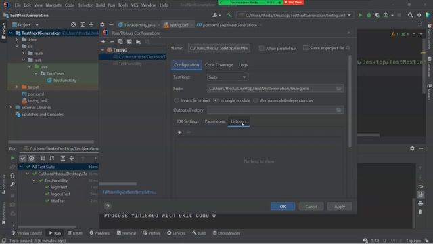Select In whole project radio option
The width and height of the screenshot is (433, 244).
pyautogui.click(x=177, y=100)
